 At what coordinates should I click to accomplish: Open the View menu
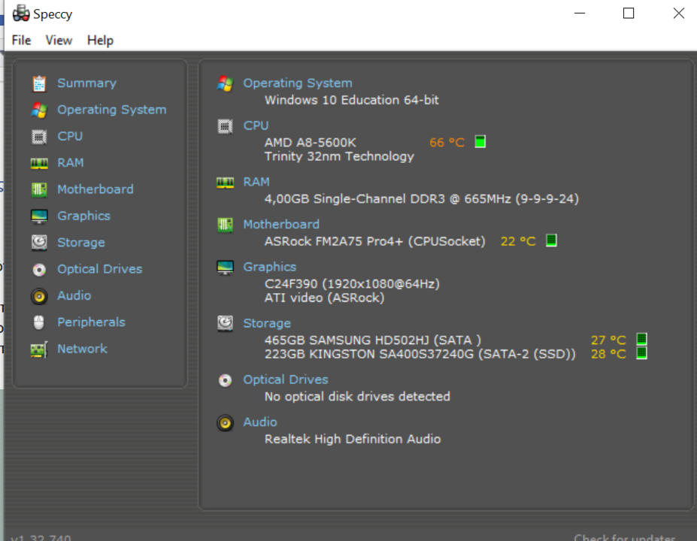tap(59, 41)
